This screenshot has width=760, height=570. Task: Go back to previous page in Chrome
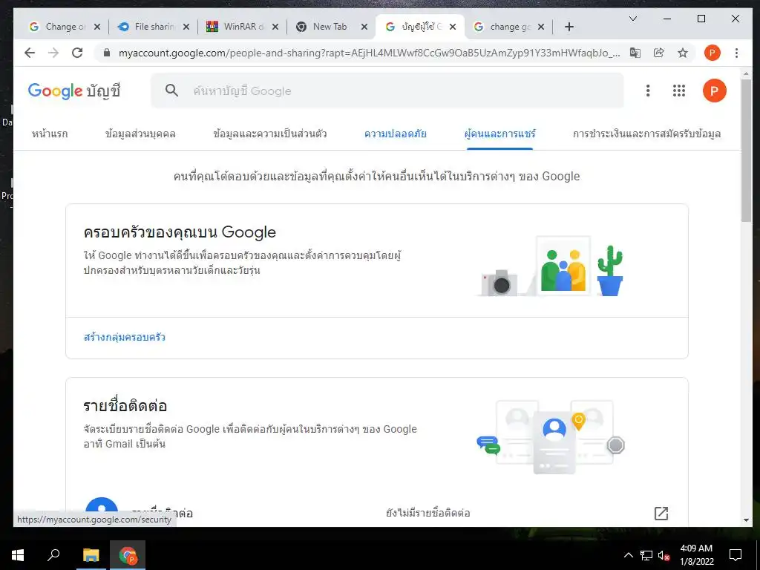tap(30, 53)
